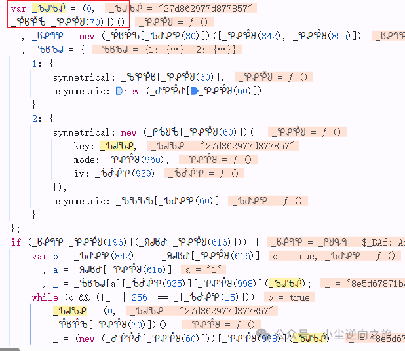Click the 'var o' variable declaration
The height and width of the screenshot is (351, 405).
click(x=45, y=256)
